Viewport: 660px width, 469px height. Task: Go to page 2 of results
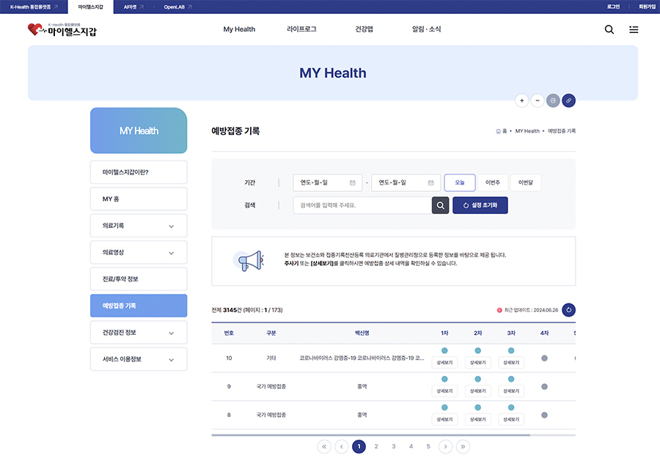(376, 446)
